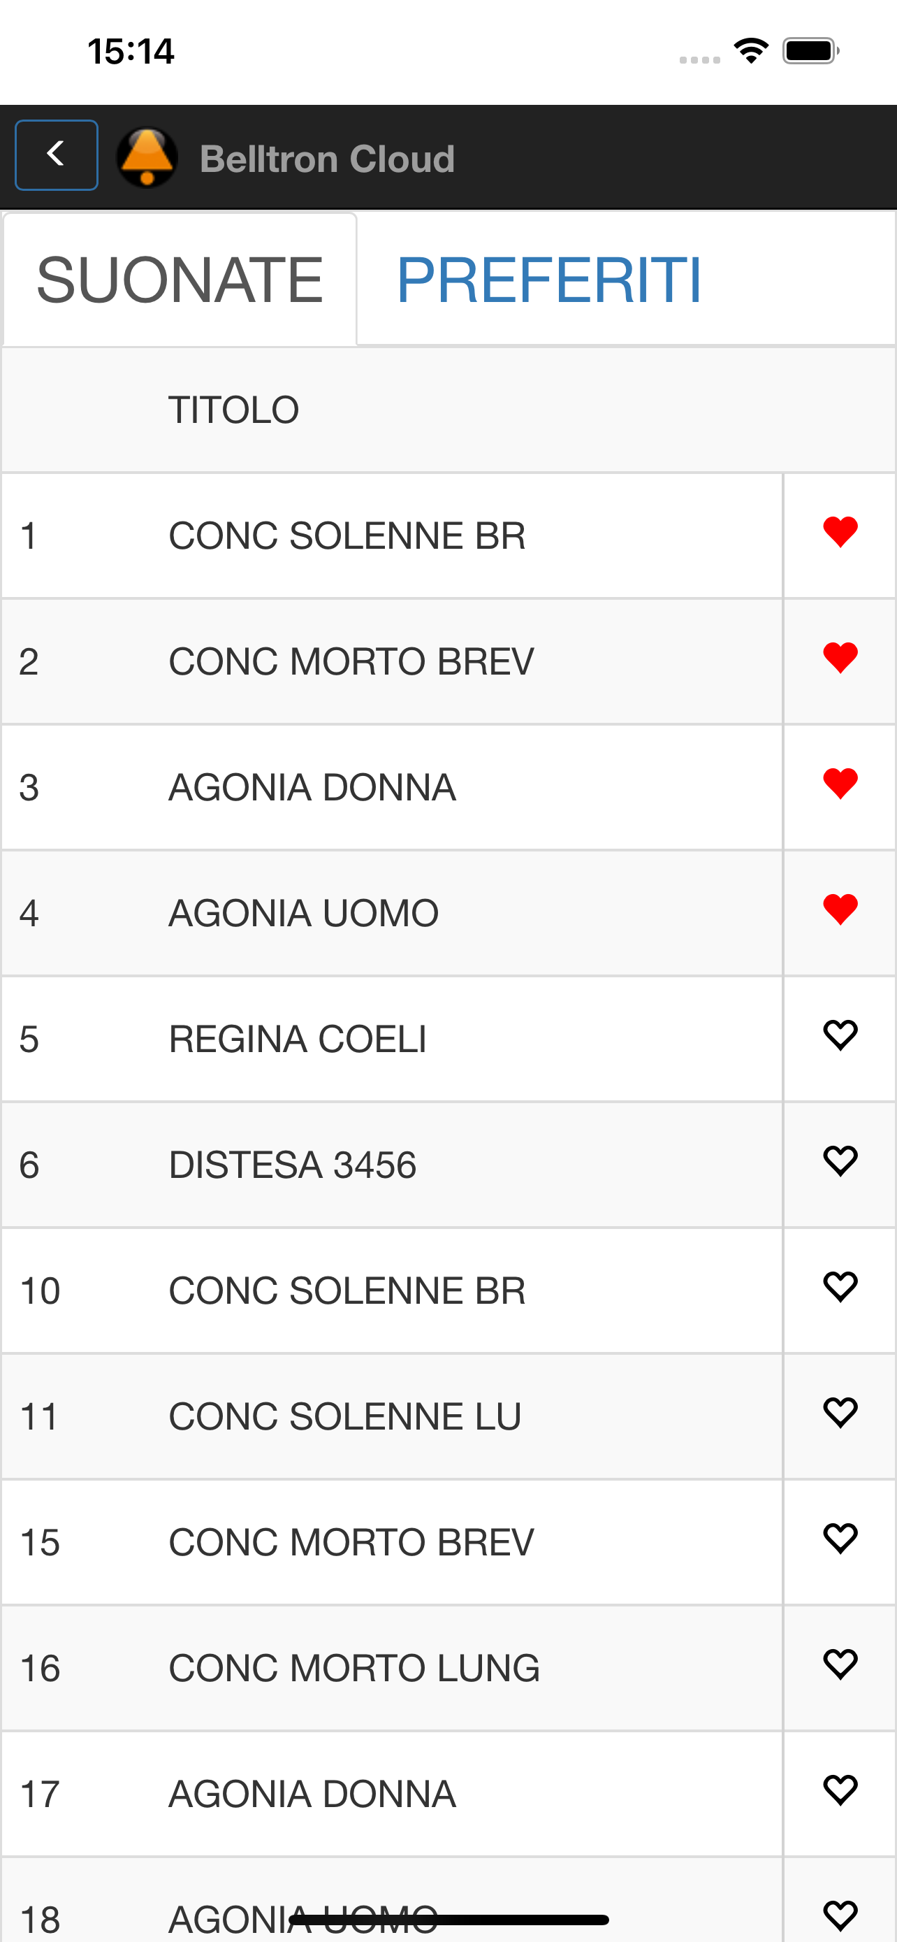Tap heart next to CONC MORTO LUNG
Viewport: 897px width, 1942px height.
pyautogui.click(x=840, y=1665)
